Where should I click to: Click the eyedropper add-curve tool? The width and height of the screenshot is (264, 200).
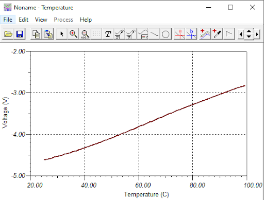click(217, 34)
